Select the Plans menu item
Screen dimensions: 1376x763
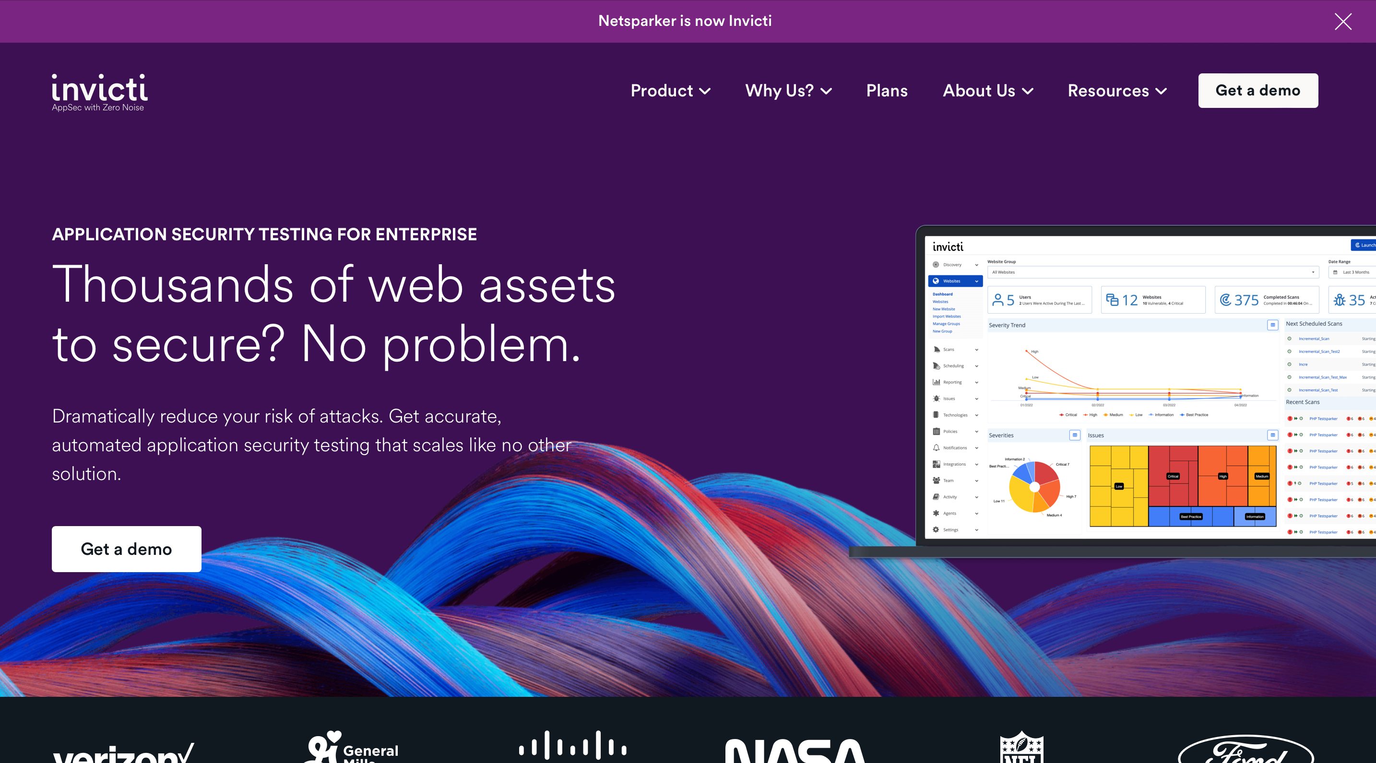click(886, 90)
